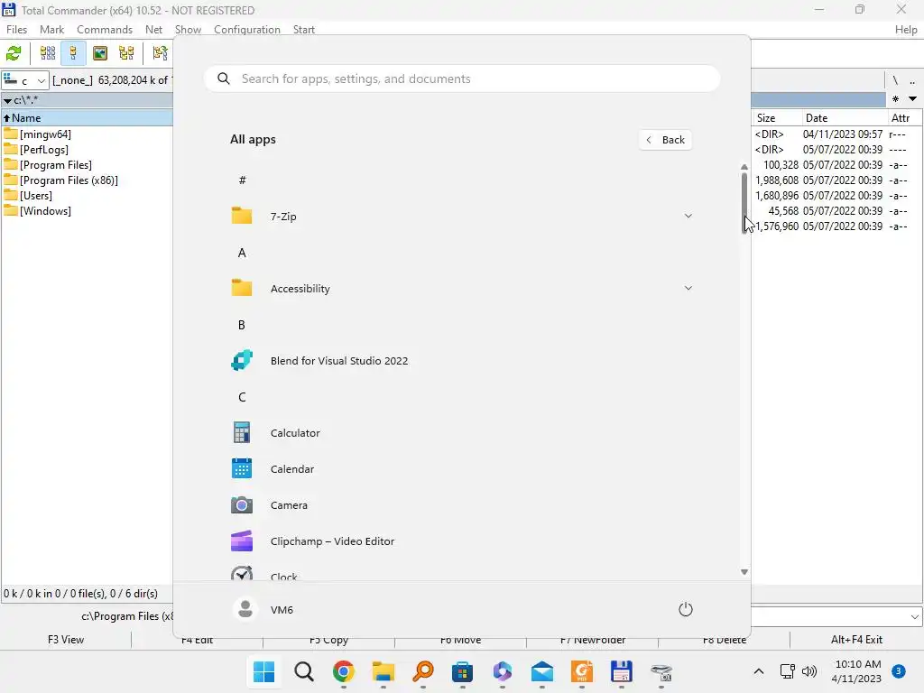Click the Alt+F4 Exit button
The image size is (924, 693).
[856, 640]
